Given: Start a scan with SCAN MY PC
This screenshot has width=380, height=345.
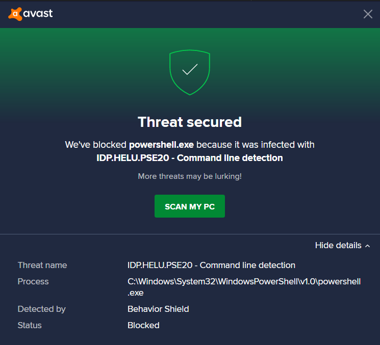Looking at the screenshot, I should click(190, 206).
